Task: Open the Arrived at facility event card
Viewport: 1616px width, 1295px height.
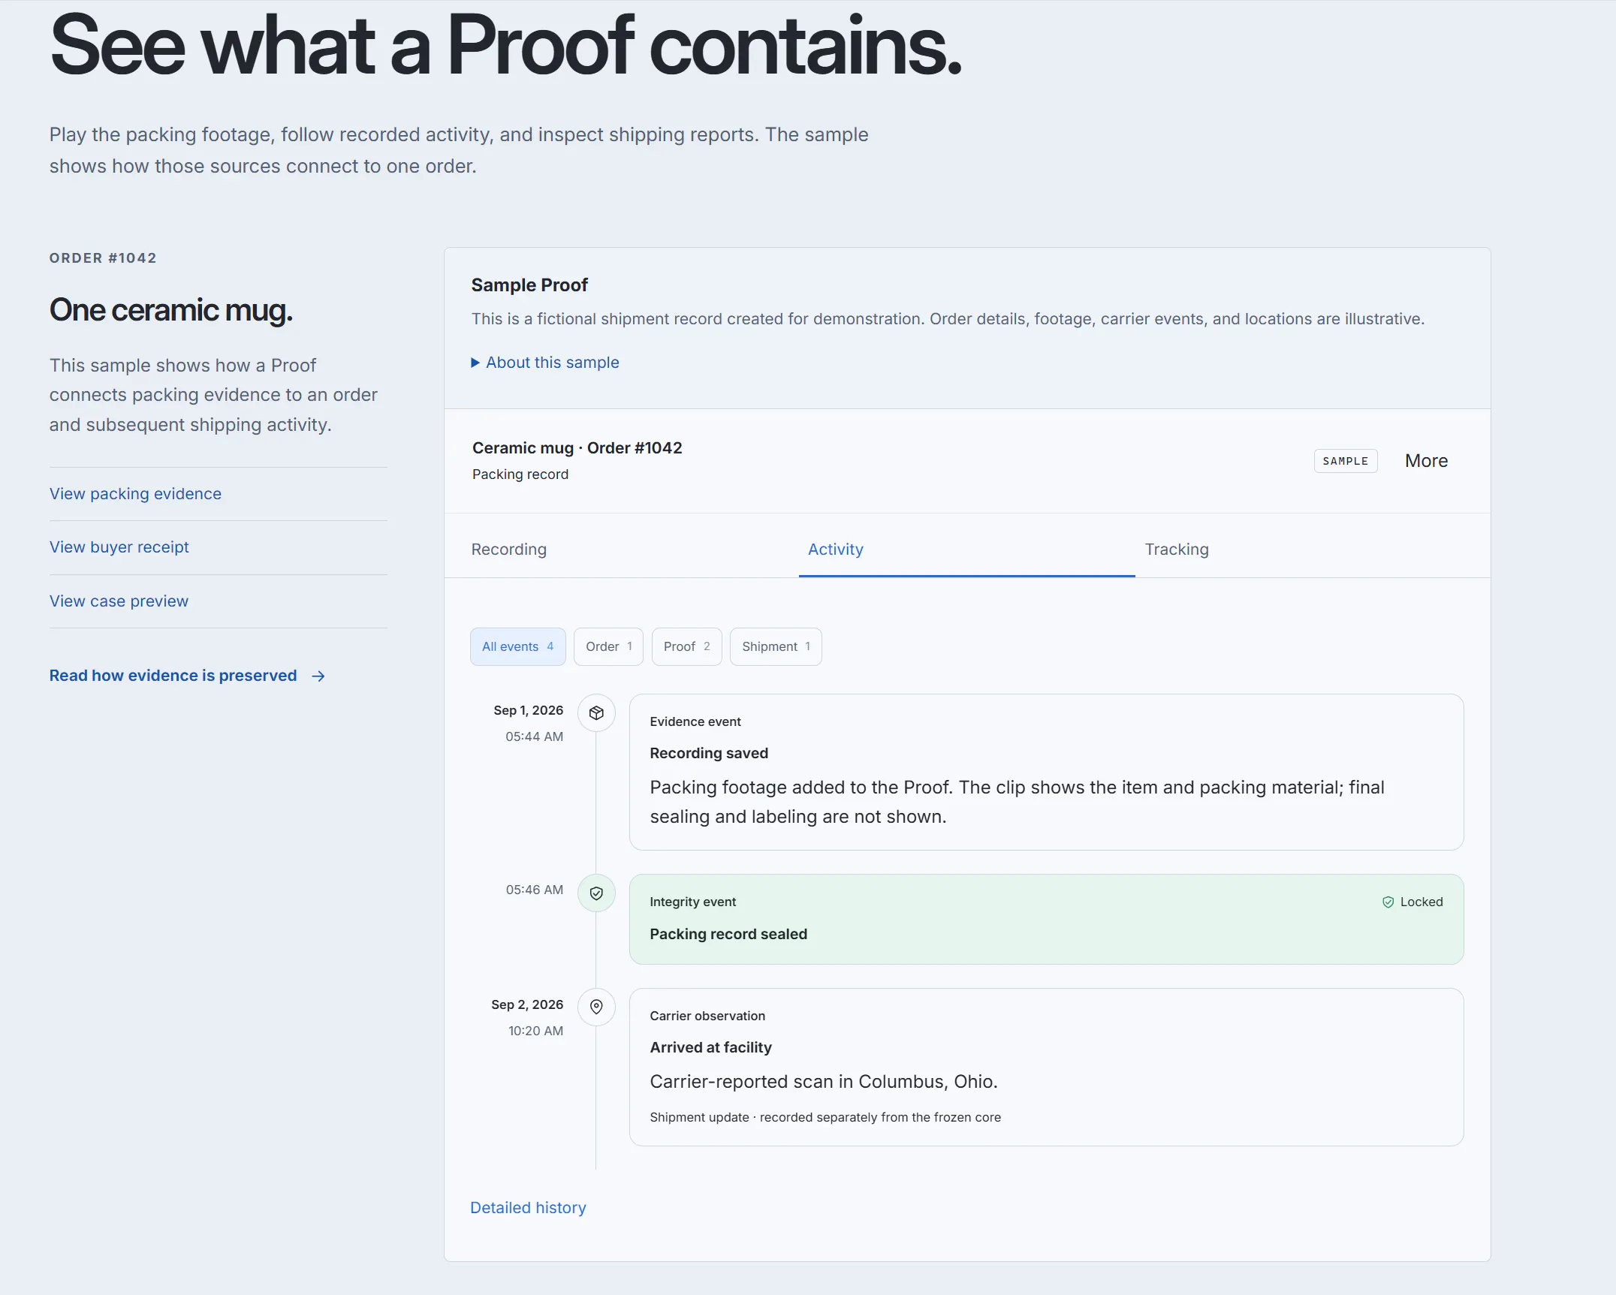Action: [x=1046, y=1067]
